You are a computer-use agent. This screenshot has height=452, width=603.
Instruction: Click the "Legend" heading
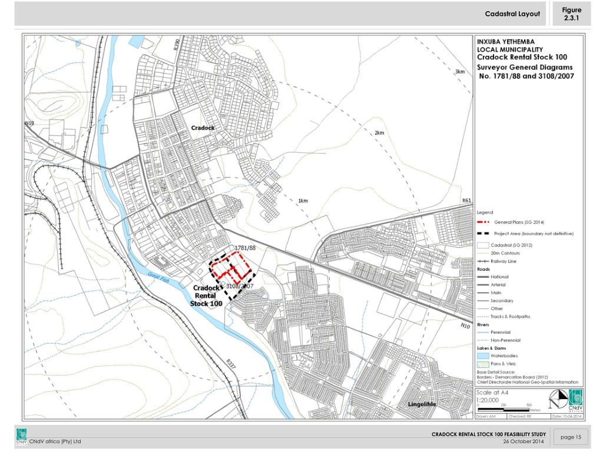click(x=485, y=212)
